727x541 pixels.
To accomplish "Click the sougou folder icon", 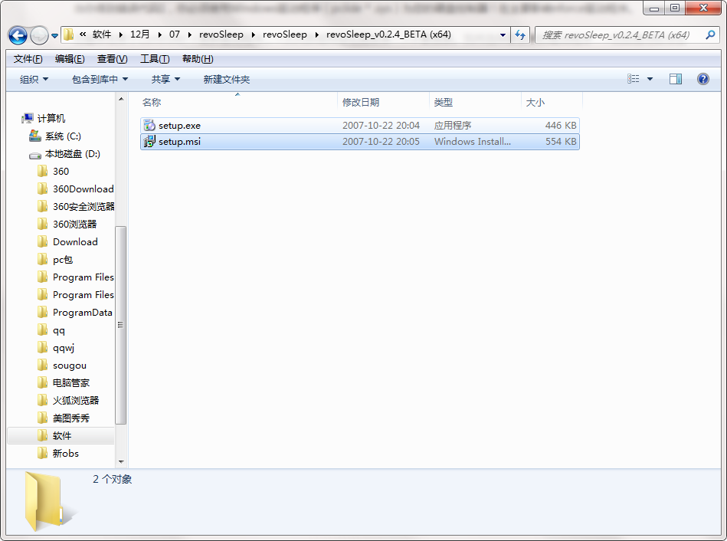I will click(42, 366).
